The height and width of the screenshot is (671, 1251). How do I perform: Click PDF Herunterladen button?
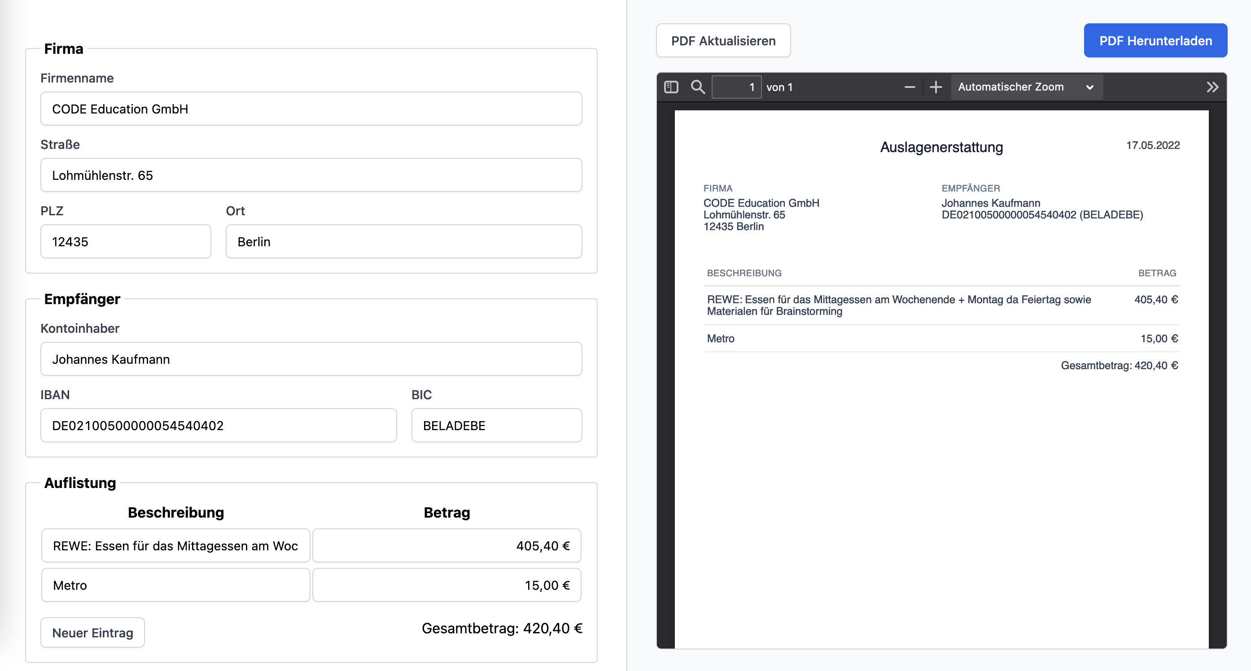tap(1155, 41)
